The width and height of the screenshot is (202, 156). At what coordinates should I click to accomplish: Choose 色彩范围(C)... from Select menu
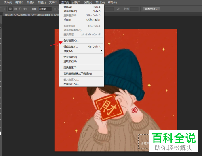[82, 41]
